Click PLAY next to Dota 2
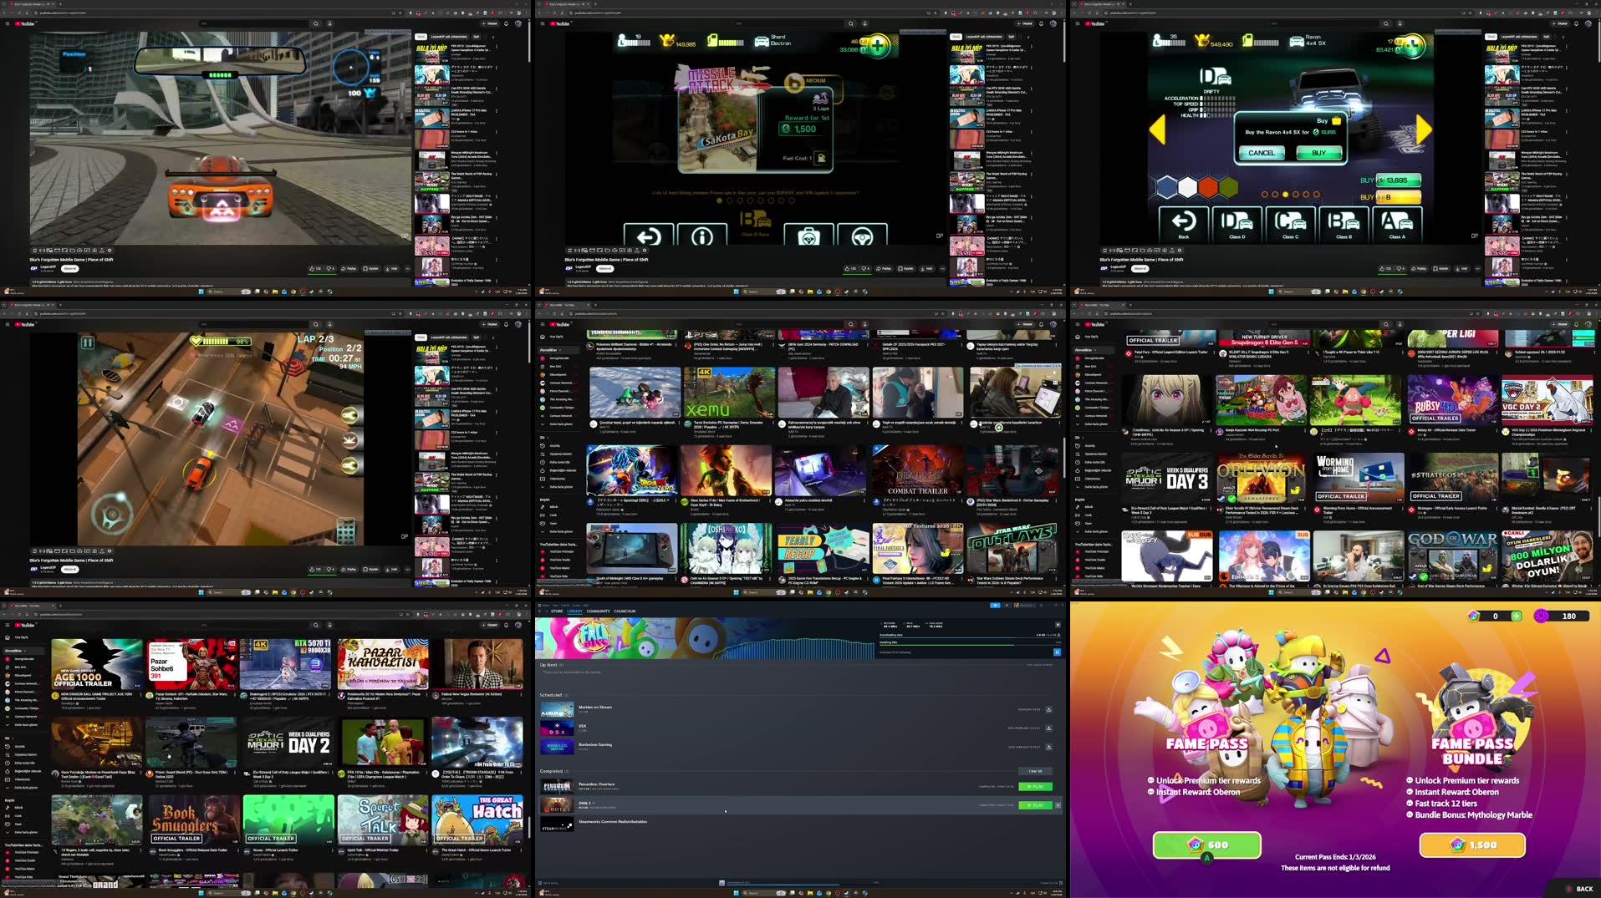The height and width of the screenshot is (898, 1601). coord(1037,805)
